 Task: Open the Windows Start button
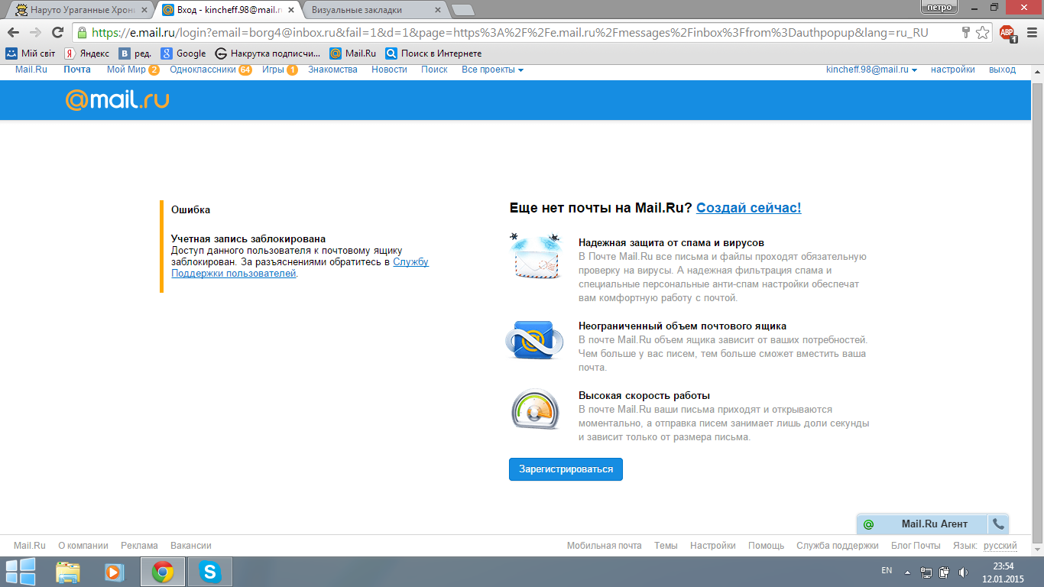[x=21, y=572]
